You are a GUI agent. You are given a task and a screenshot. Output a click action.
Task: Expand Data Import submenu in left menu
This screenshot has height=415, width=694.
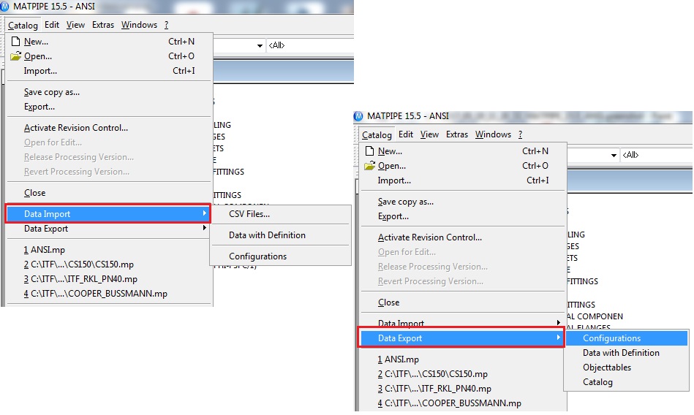(108, 213)
